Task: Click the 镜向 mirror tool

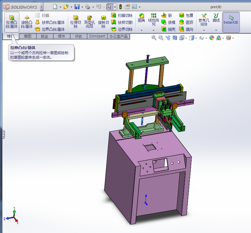Action: pos(186,29)
